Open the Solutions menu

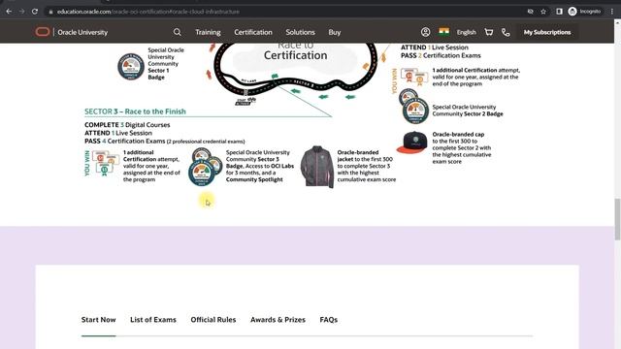coord(300,32)
